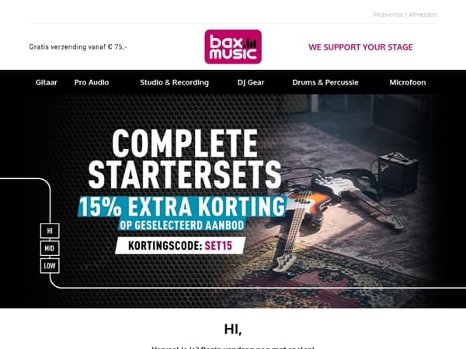Open the Pro Audio category
This screenshot has width=466, height=349.
point(92,82)
